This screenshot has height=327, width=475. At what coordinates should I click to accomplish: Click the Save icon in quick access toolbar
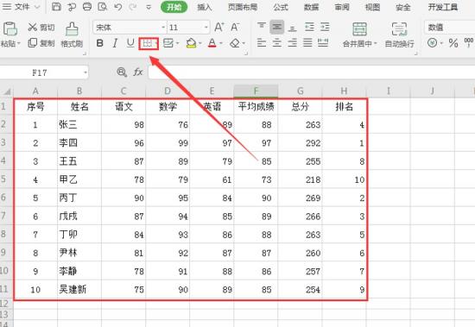[x=56, y=7]
